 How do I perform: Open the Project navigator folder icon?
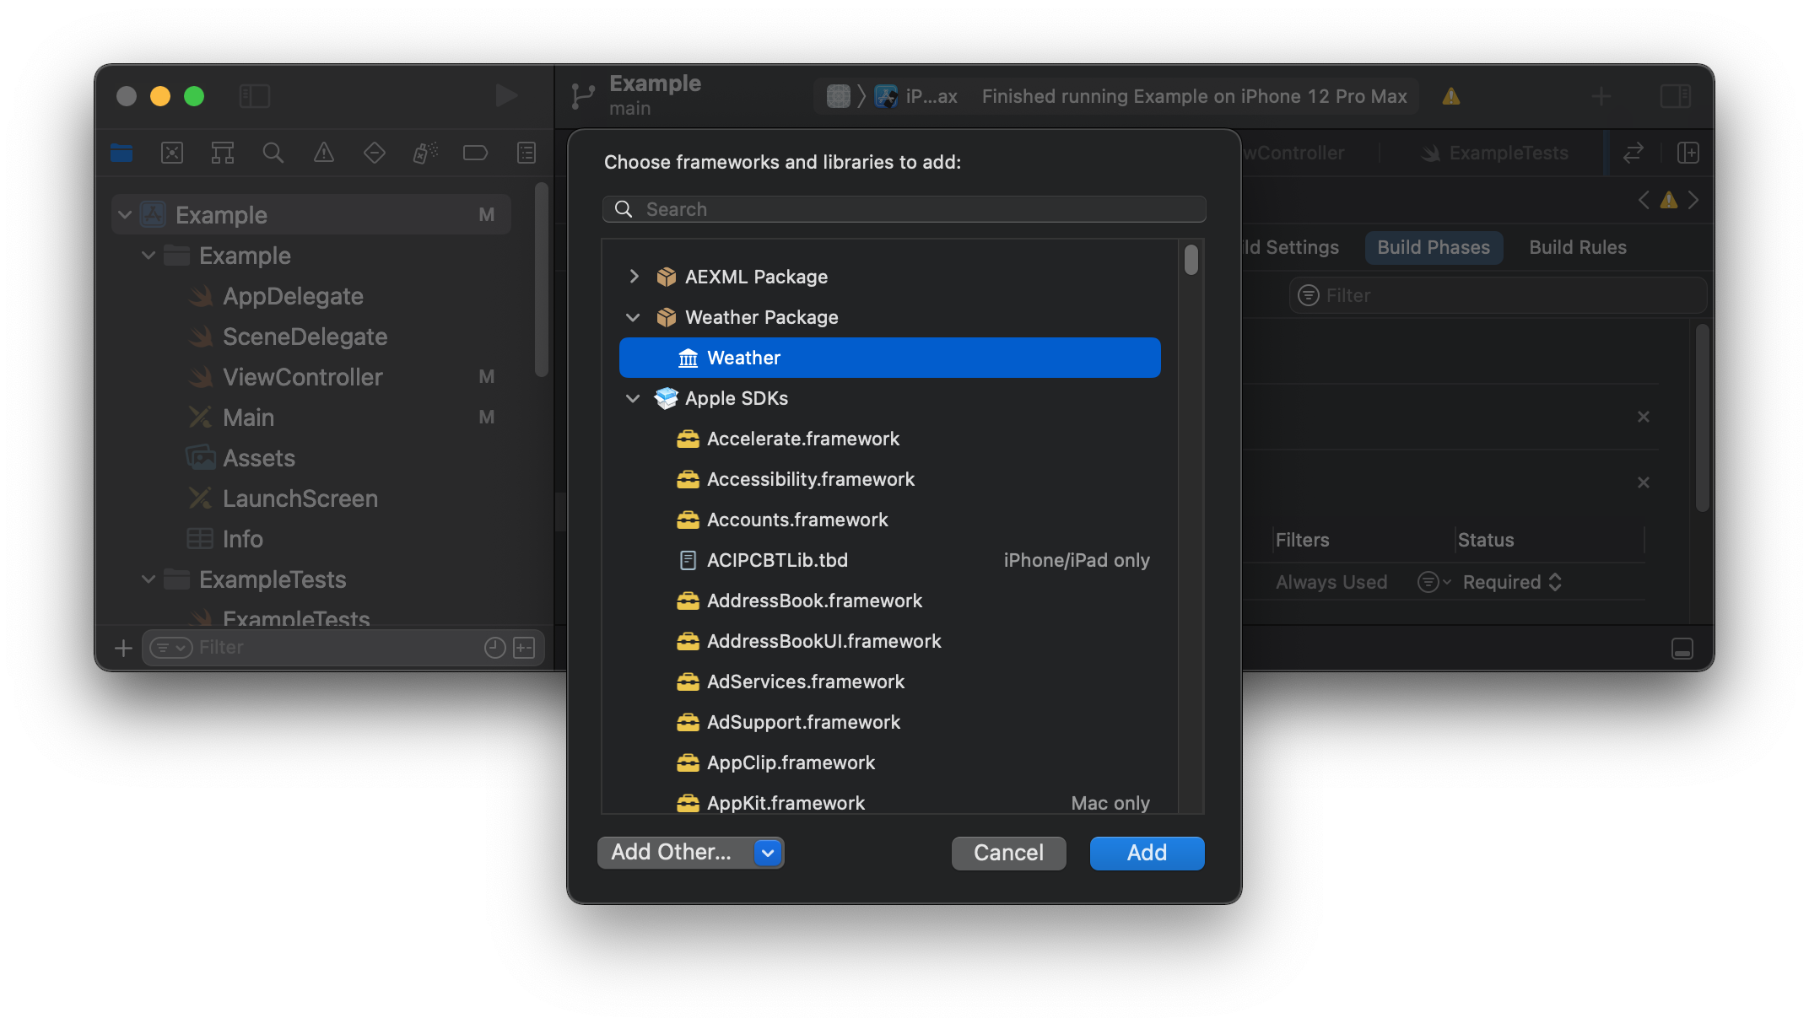[x=121, y=153]
